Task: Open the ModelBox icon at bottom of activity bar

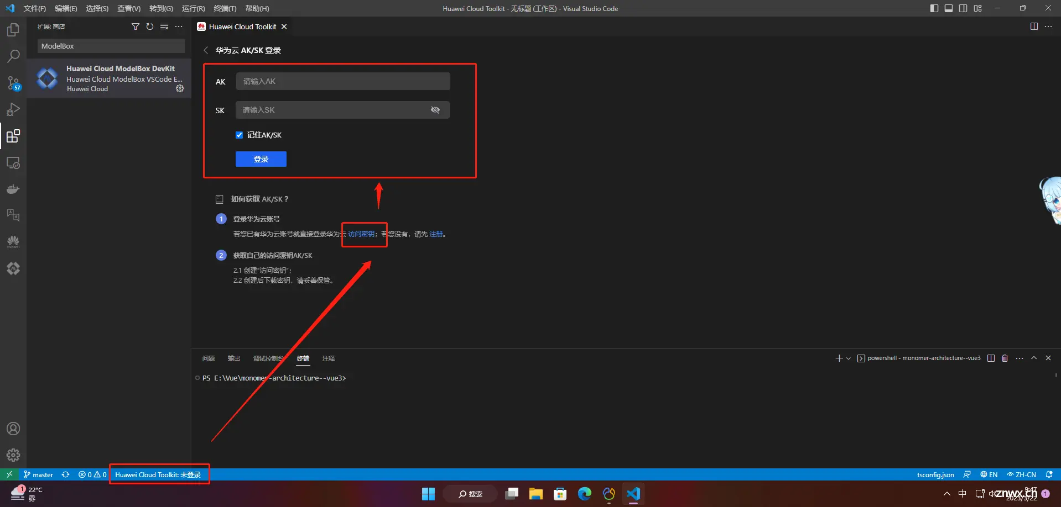Action: pos(13,268)
